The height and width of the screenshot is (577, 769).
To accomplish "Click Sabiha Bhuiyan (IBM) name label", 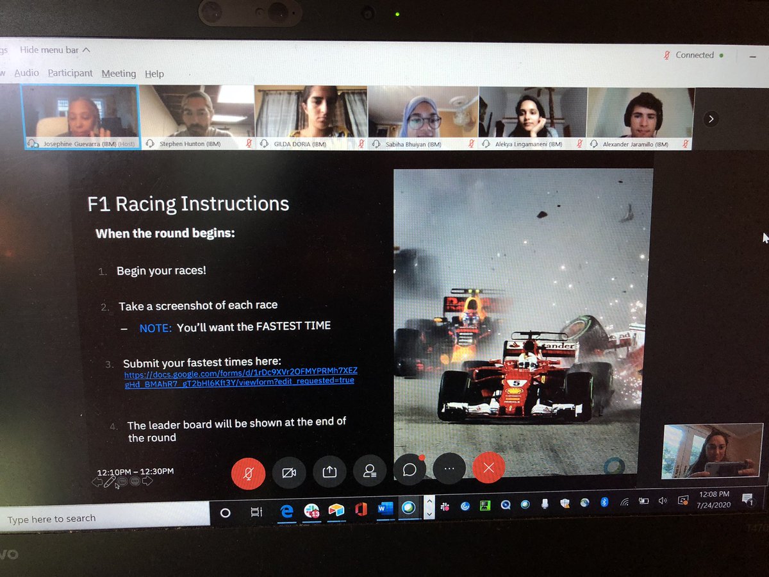I will click(413, 144).
